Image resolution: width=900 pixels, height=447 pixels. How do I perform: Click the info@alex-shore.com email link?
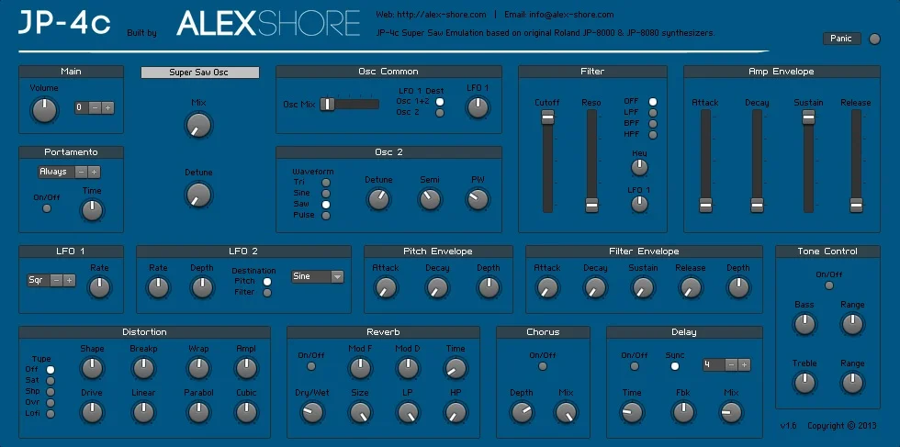point(571,15)
